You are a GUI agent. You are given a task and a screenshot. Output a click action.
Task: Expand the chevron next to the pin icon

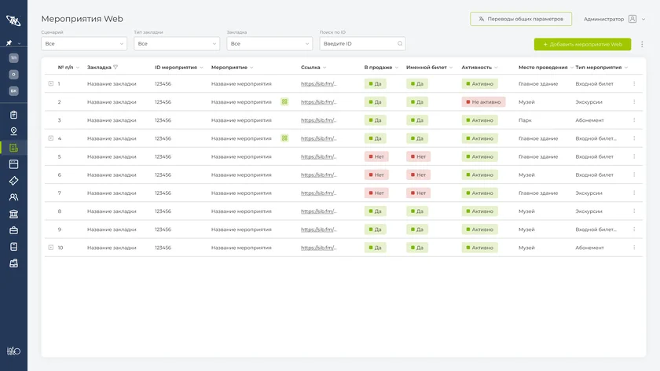(19, 43)
